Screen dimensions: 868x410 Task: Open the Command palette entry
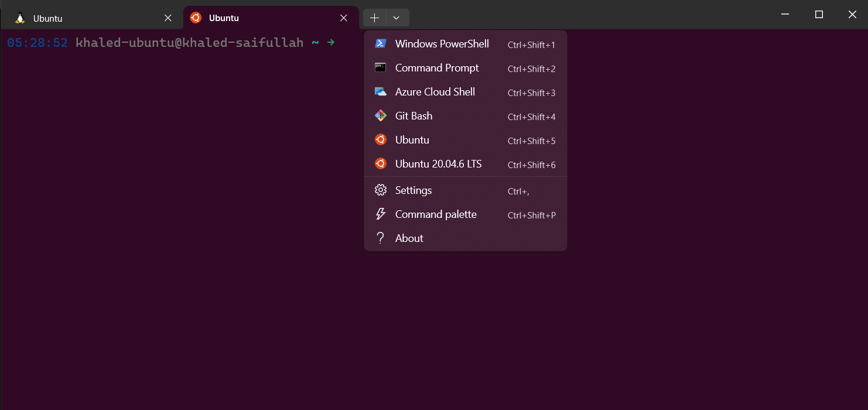click(x=466, y=214)
